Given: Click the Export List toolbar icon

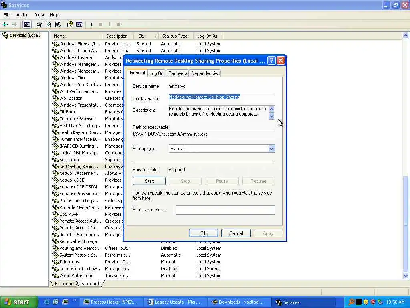Looking at the screenshot, I should tap(58, 24).
